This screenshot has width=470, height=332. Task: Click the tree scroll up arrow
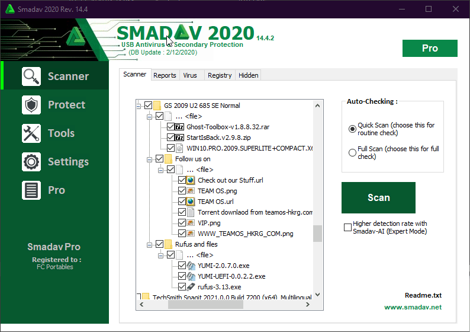point(318,106)
